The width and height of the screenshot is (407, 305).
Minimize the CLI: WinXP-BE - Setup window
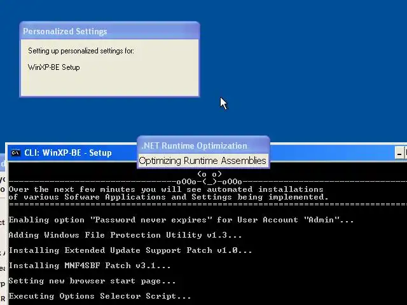tap(399, 153)
